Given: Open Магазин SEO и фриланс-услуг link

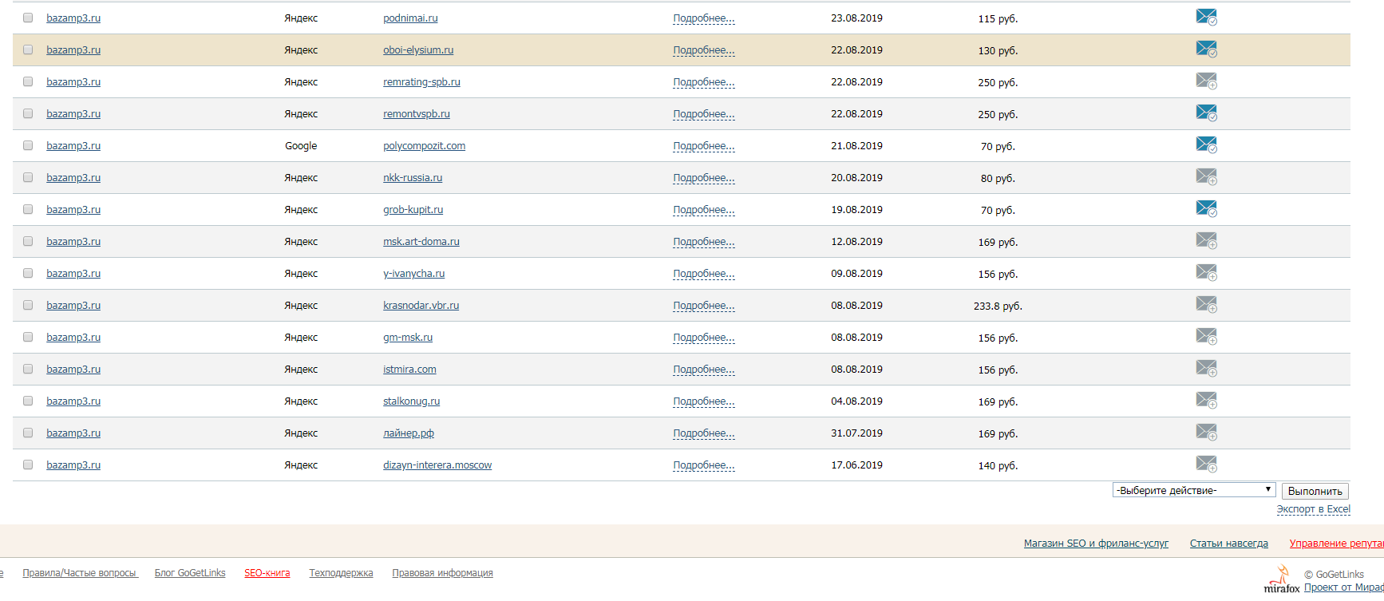Looking at the screenshot, I should pyautogui.click(x=1096, y=544).
